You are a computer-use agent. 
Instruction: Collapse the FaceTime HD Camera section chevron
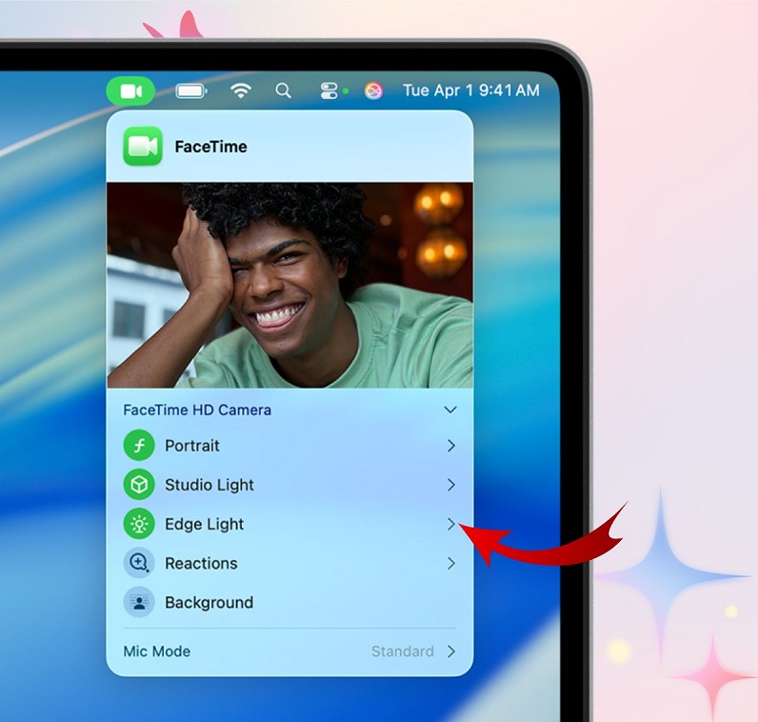pos(450,410)
